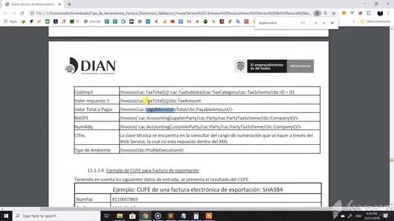This screenshot has height=221, width=394.
Task: Click '/Invoice/cbc:ProfileExecutionID' text
Action: (x=151, y=150)
